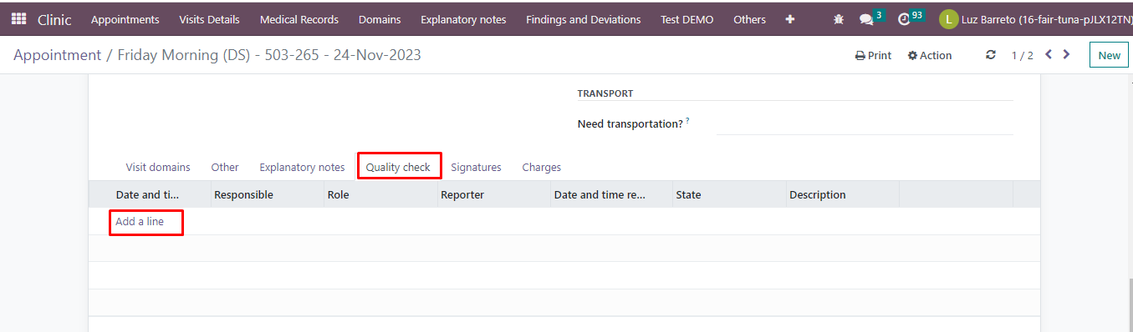
Task: Open activities clock icon with badge 93
Action: click(x=911, y=18)
